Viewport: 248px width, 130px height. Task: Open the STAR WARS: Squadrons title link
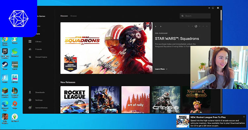point(177,39)
